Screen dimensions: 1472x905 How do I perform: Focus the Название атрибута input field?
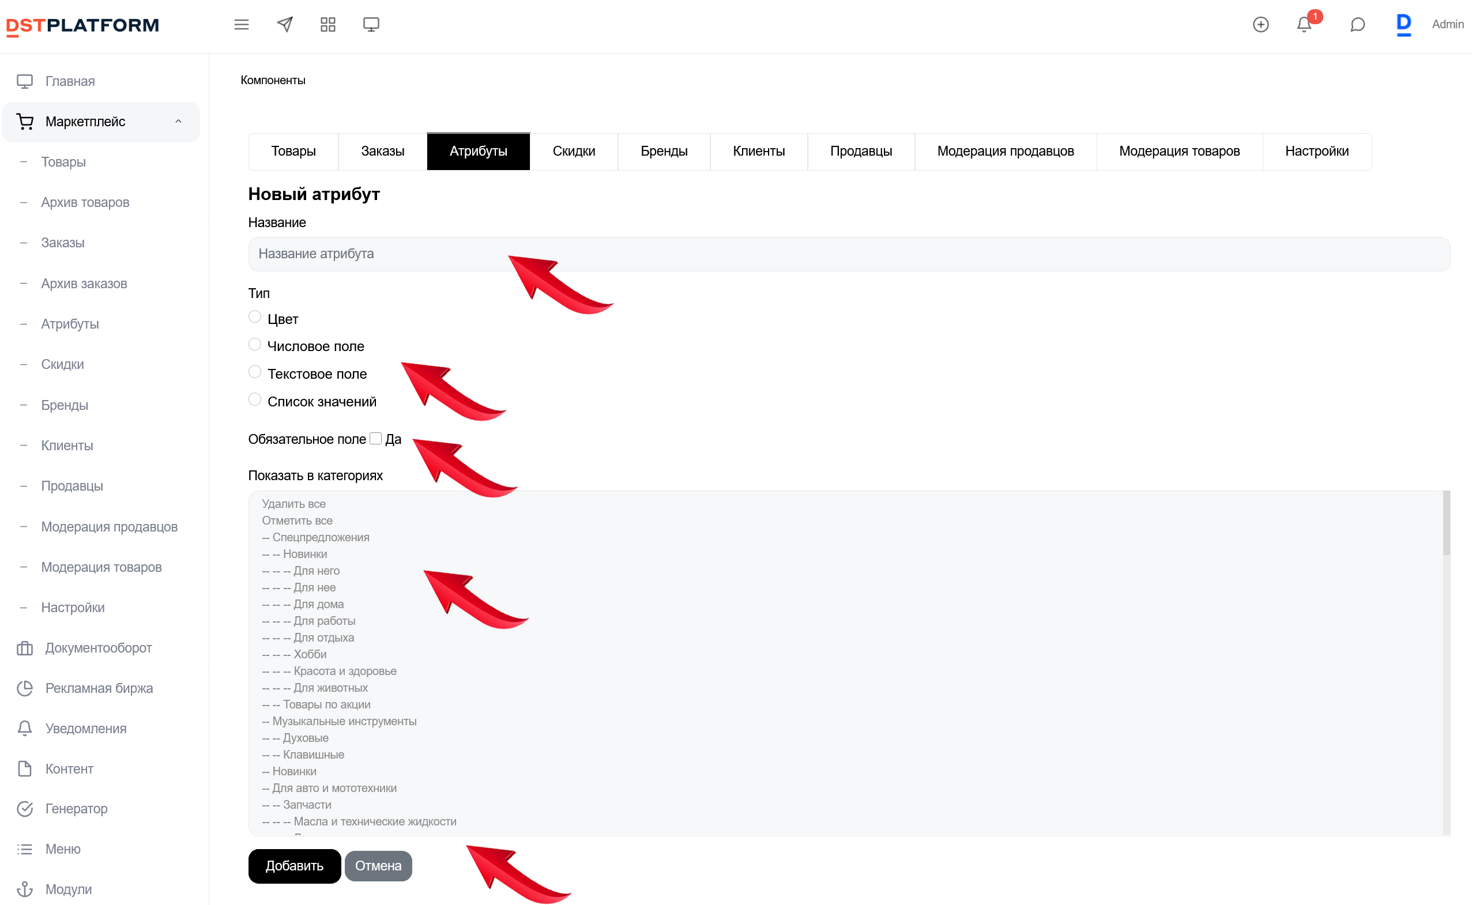click(x=849, y=254)
